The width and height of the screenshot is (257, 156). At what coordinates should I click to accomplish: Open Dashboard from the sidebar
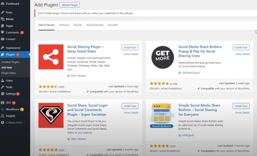pos(13,4)
